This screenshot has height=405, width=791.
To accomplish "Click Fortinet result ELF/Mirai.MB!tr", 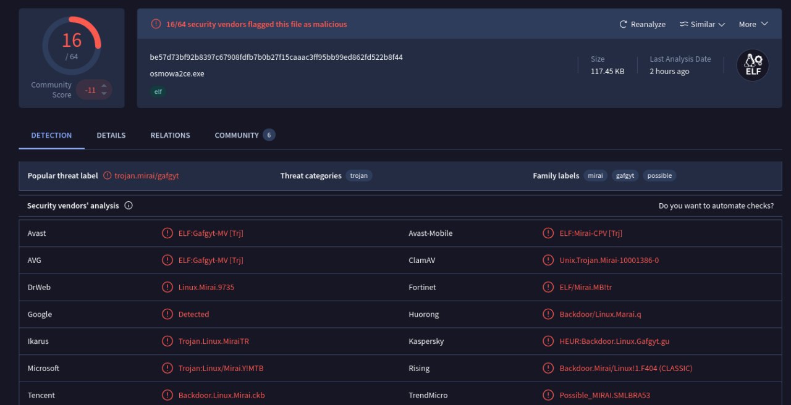I will (586, 287).
